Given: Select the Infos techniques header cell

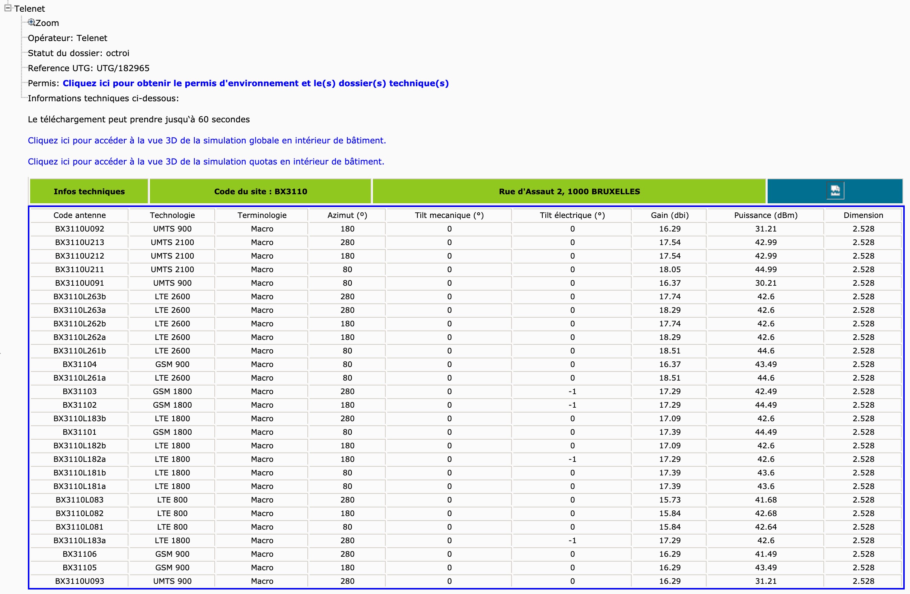Looking at the screenshot, I should (89, 192).
